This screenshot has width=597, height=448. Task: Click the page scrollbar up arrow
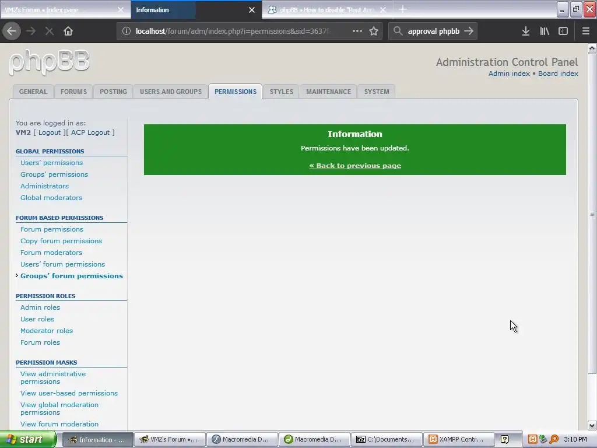tap(592, 48)
